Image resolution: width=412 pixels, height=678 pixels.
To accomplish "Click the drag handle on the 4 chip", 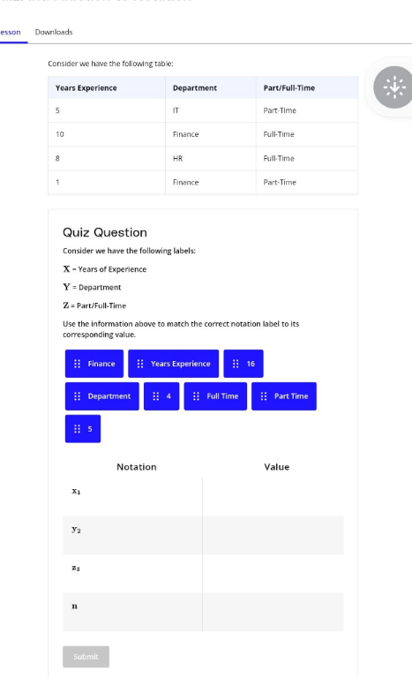I will (x=156, y=396).
